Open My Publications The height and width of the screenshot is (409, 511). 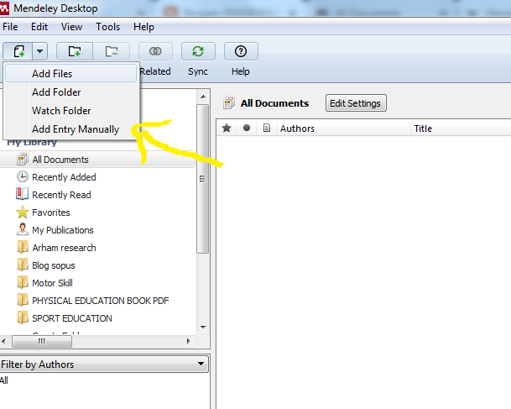tap(97, 230)
